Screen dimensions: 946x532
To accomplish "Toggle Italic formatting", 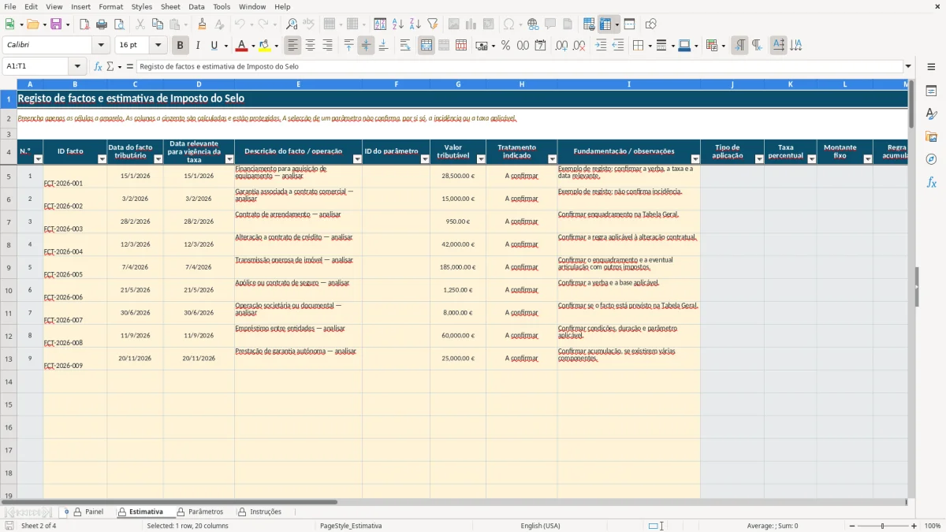I will pyautogui.click(x=198, y=46).
